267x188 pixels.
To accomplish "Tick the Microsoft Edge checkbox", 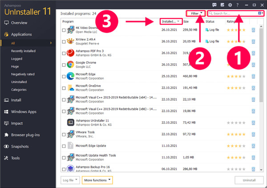I will (x=64, y=77).
